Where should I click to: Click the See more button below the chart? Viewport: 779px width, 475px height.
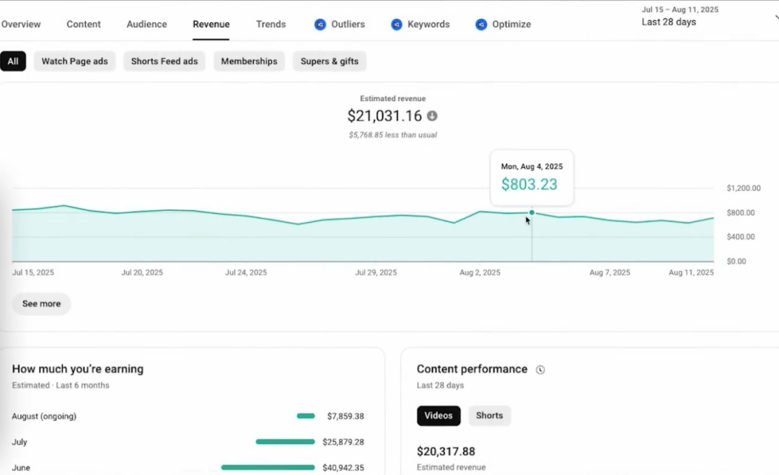[40, 303]
